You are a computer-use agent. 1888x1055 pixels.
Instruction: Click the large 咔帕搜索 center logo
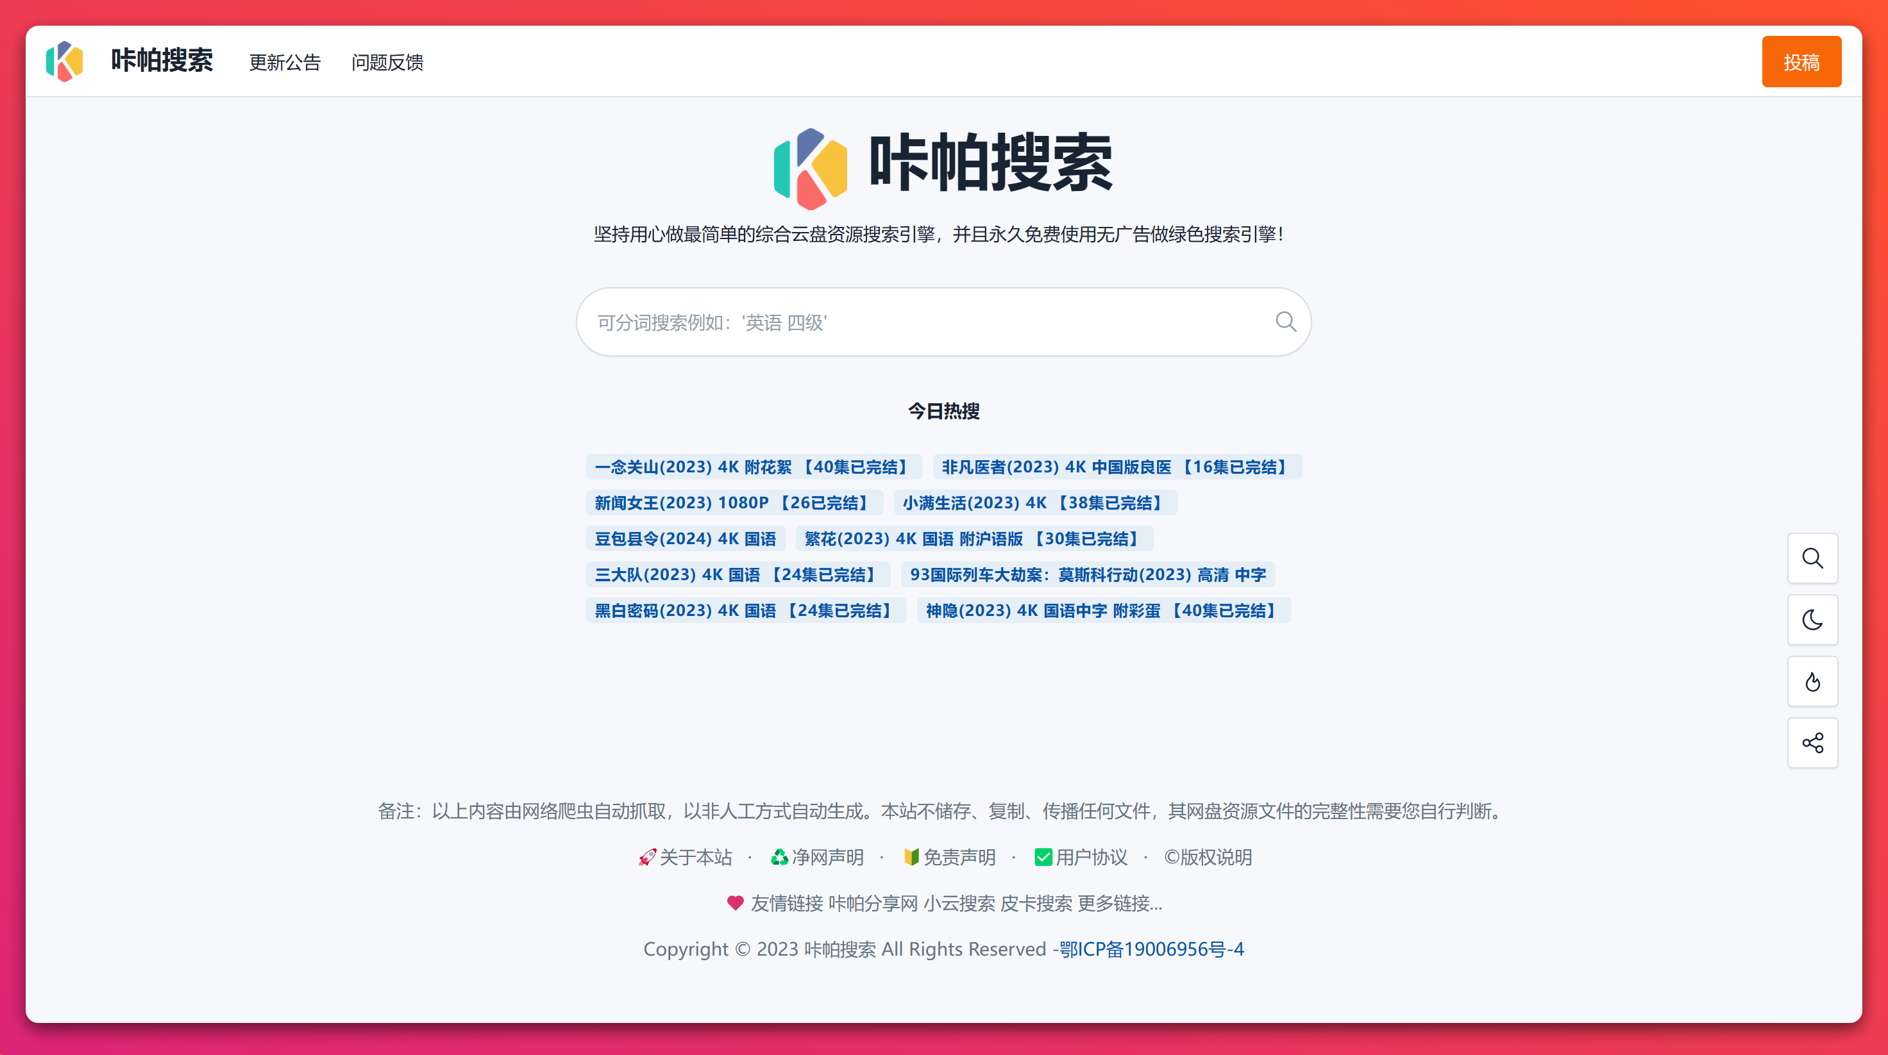[943, 165]
